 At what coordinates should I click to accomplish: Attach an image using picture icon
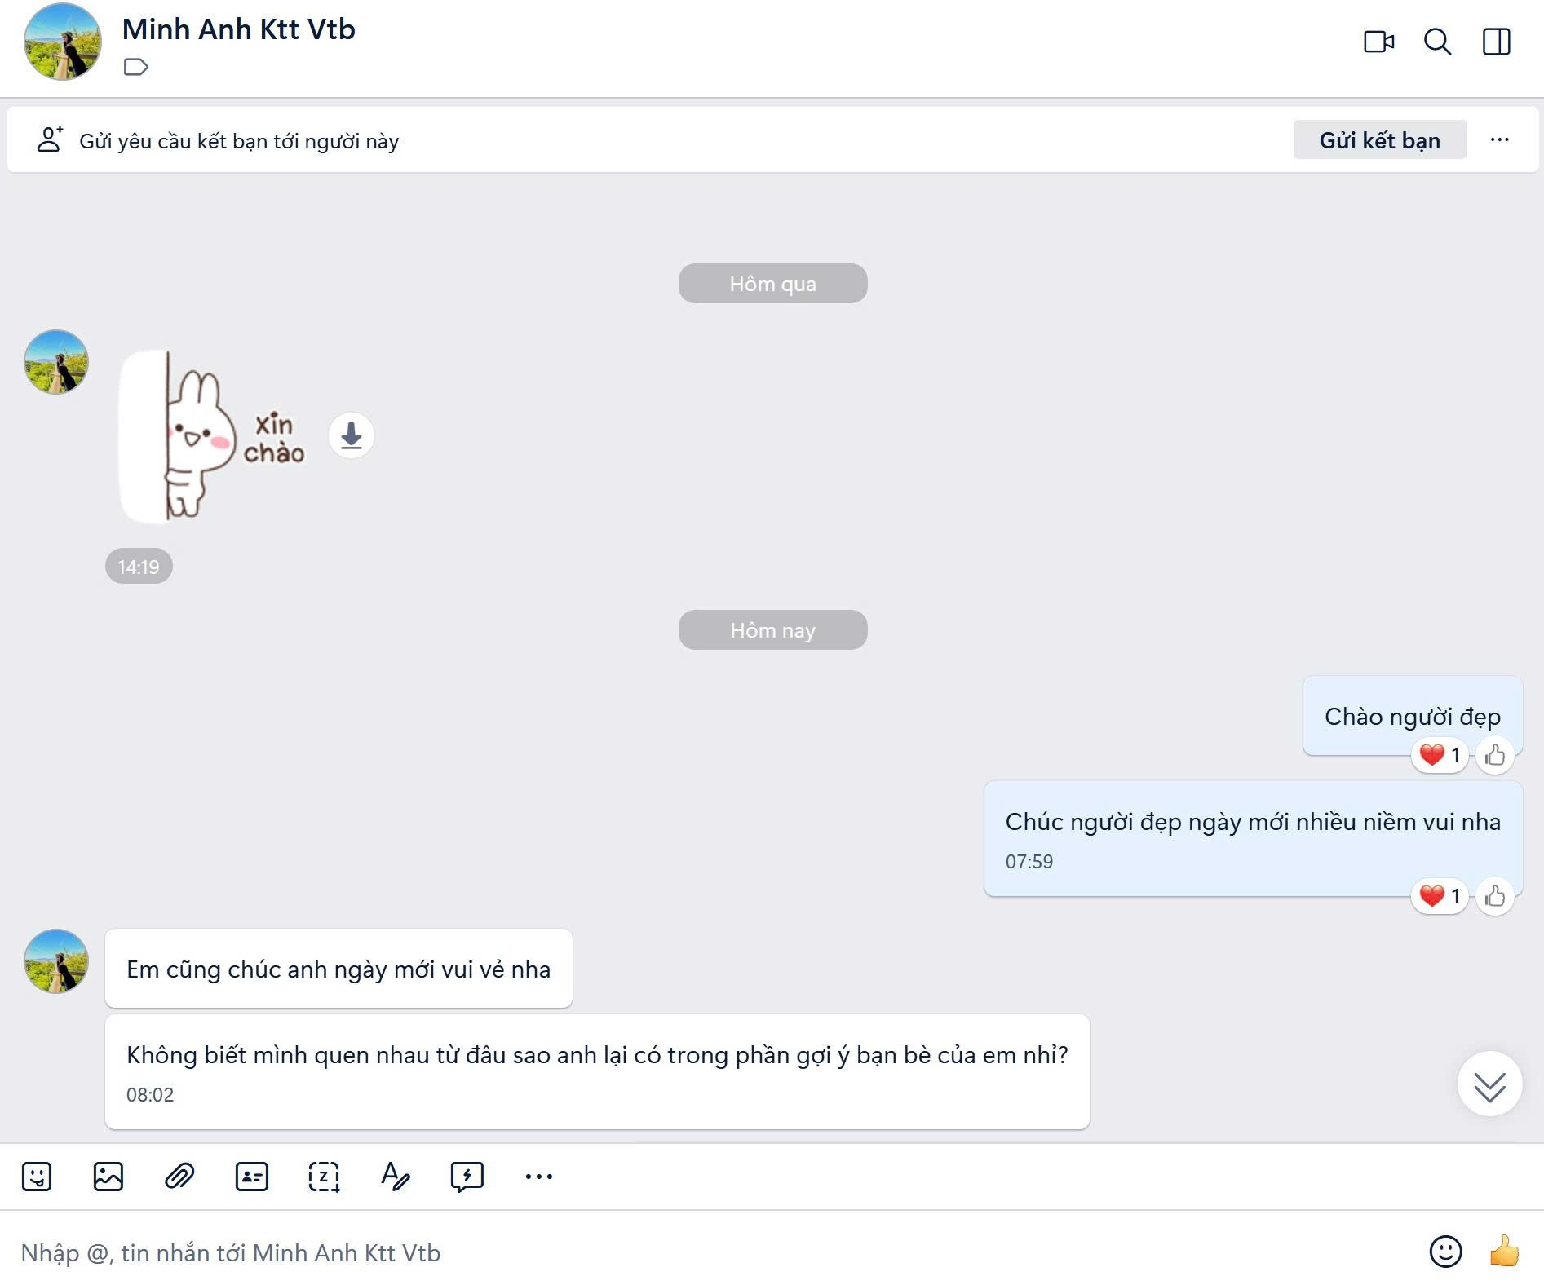(x=108, y=1177)
